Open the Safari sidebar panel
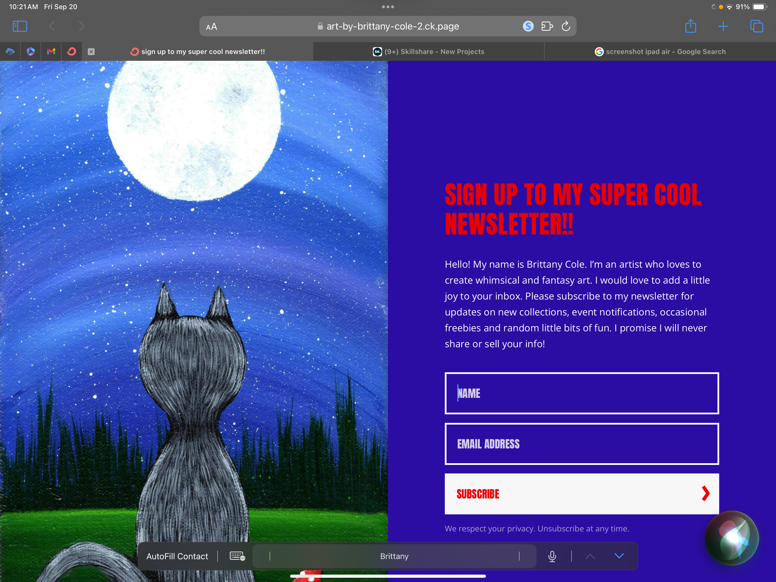 click(x=20, y=26)
